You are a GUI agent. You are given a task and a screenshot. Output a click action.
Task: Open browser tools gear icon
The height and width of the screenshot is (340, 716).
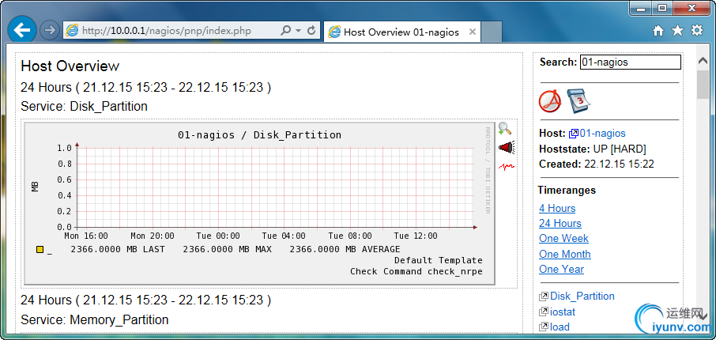tap(697, 31)
